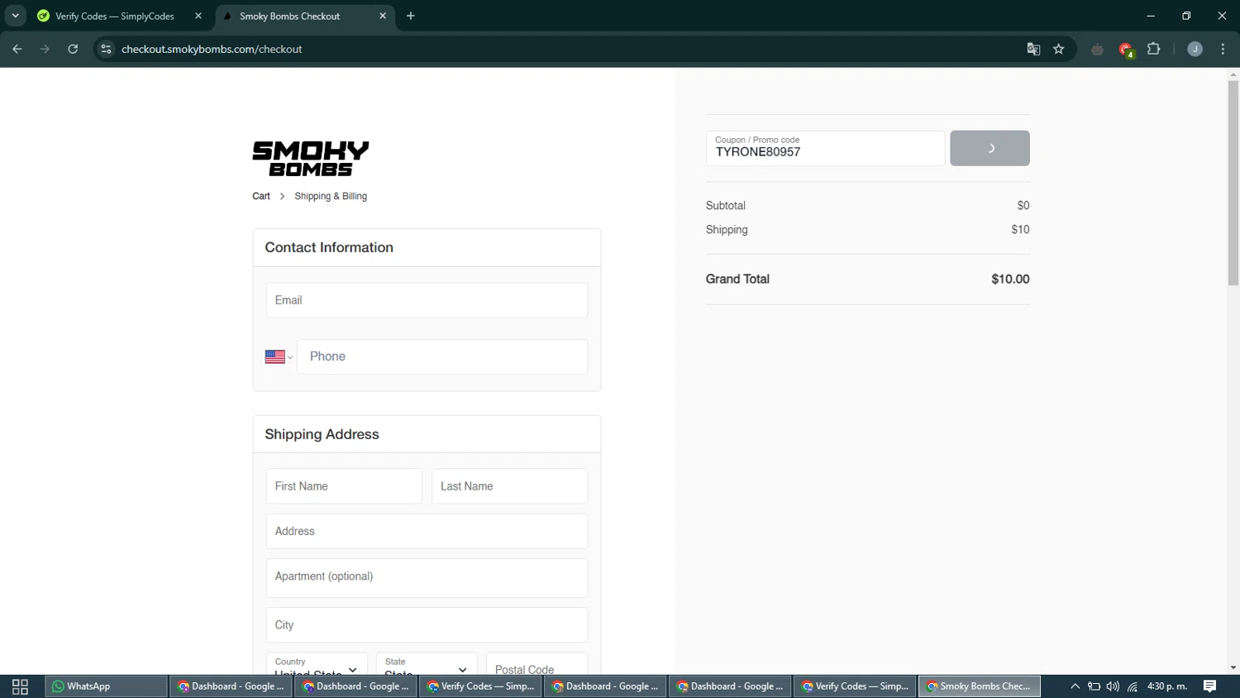Open Chrome three-dot menu
The height and width of the screenshot is (698, 1240).
1223,49
